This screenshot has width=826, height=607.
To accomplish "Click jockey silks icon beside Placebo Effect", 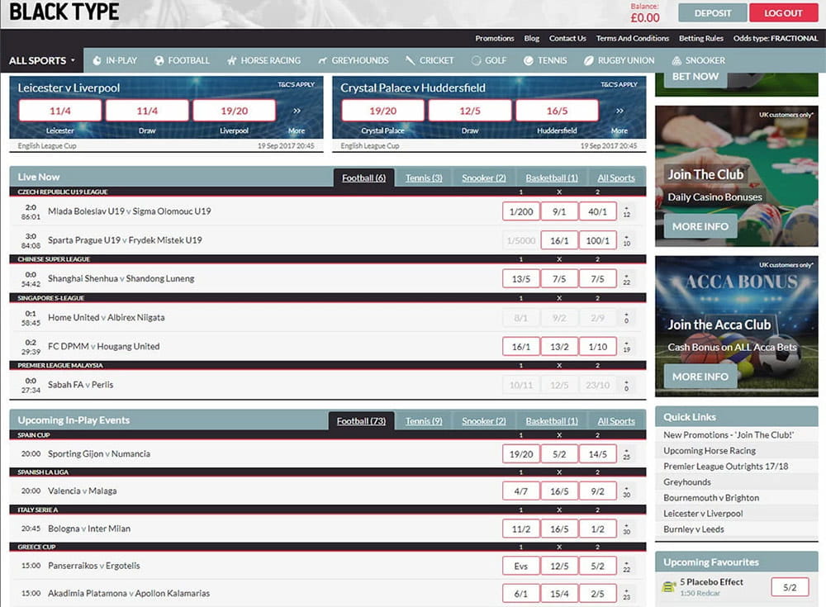I will tap(668, 587).
